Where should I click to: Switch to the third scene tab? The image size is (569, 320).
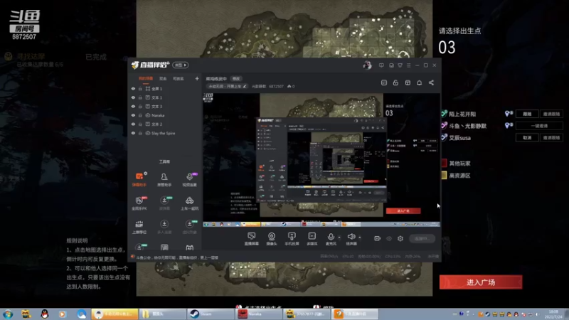[x=179, y=78]
